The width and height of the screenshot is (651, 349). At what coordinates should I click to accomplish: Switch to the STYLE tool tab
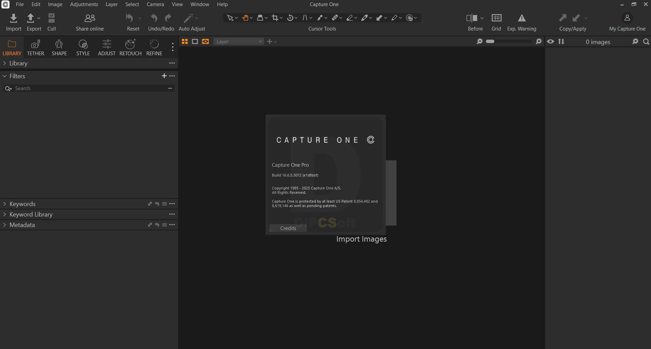click(x=83, y=47)
